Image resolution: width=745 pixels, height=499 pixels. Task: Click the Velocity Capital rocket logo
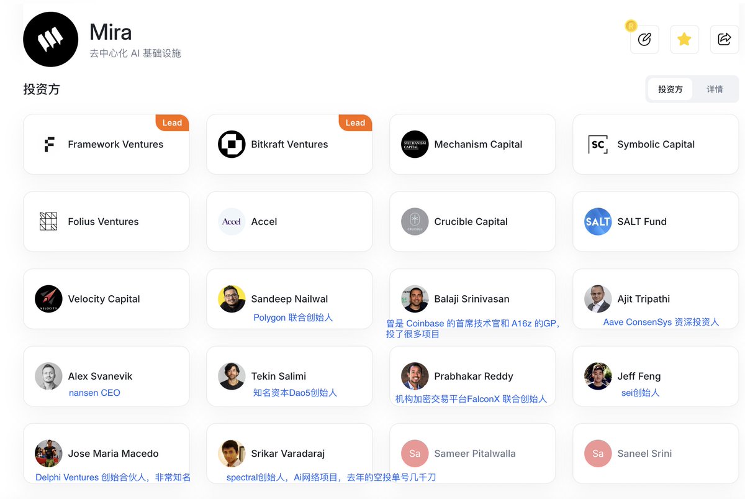[x=48, y=299]
